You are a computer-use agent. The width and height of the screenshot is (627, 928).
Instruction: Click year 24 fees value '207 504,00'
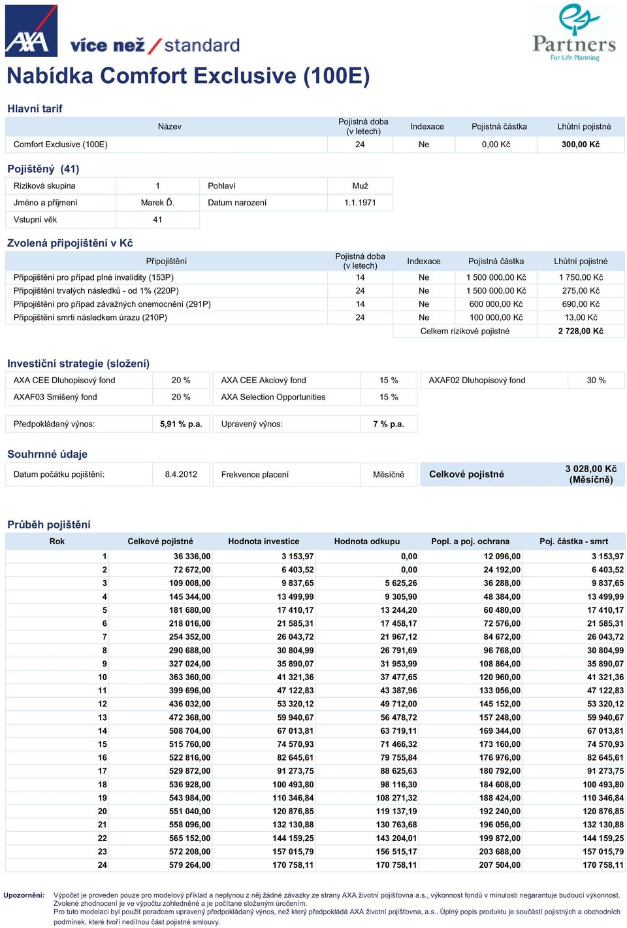coord(500,865)
